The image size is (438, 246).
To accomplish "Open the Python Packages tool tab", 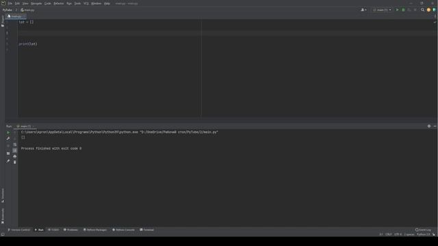I will click(x=95, y=230).
